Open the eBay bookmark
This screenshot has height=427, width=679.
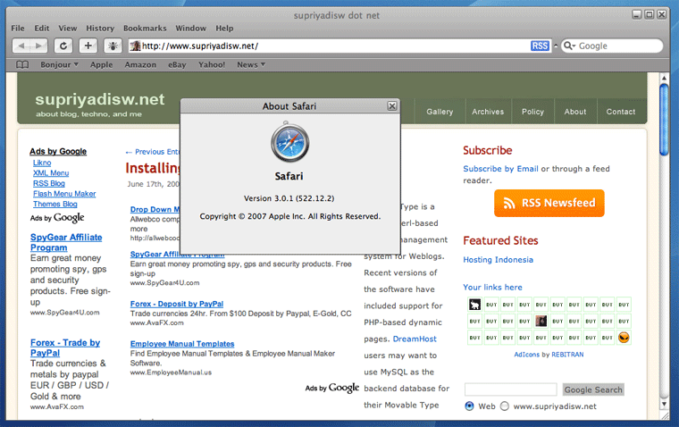177,64
